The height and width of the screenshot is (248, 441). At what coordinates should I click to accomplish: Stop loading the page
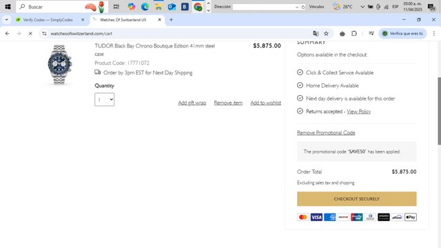click(x=30, y=34)
